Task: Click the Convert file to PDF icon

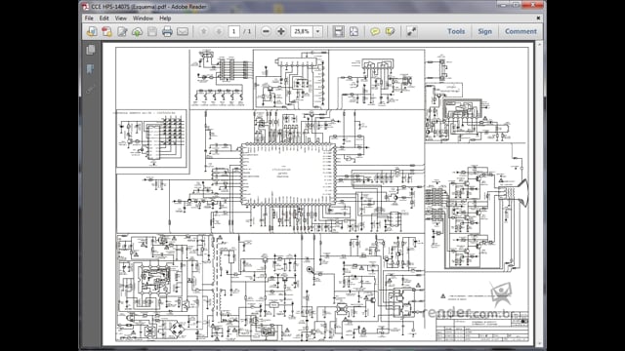Action: click(x=106, y=31)
